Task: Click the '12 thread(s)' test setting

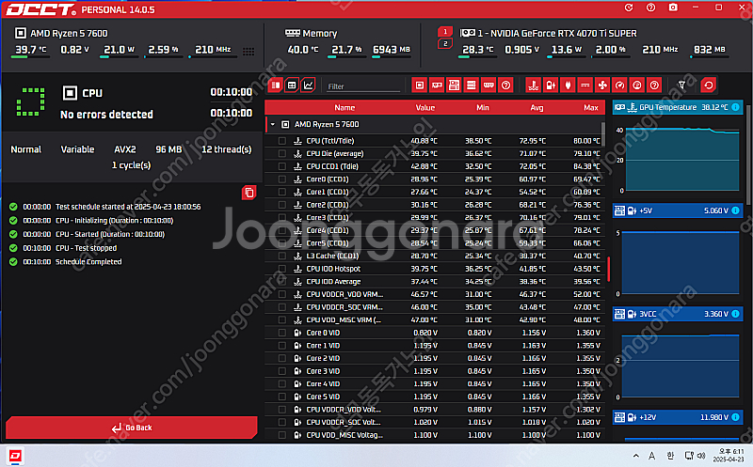Action: tap(226, 149)
